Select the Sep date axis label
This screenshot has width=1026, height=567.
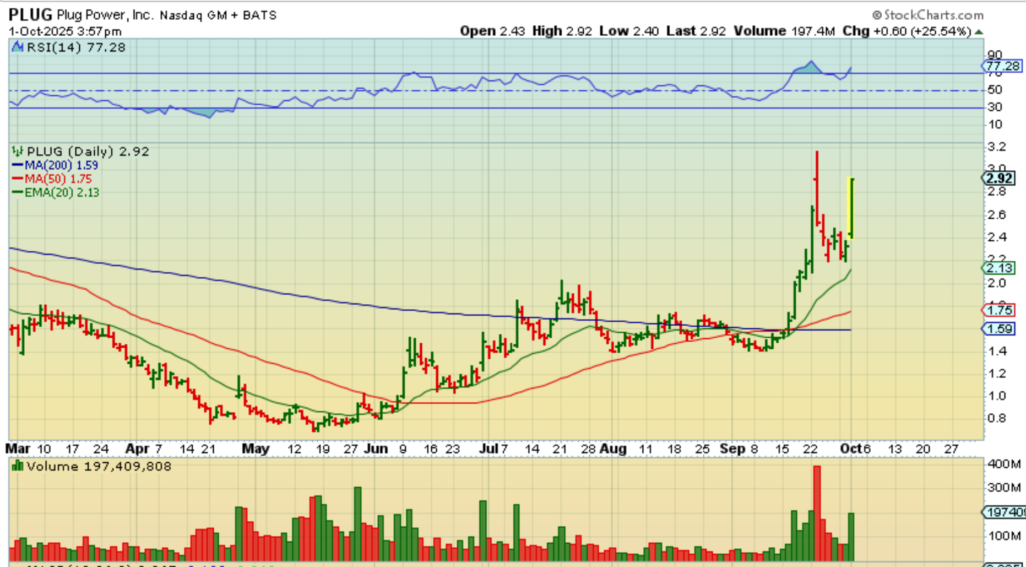(732, 449)
